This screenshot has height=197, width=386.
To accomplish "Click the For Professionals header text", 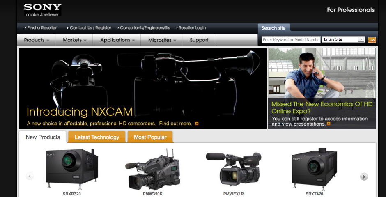I will tap(351, 10).
